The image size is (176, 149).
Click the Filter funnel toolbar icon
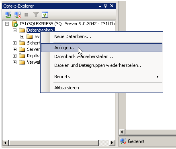36,14
